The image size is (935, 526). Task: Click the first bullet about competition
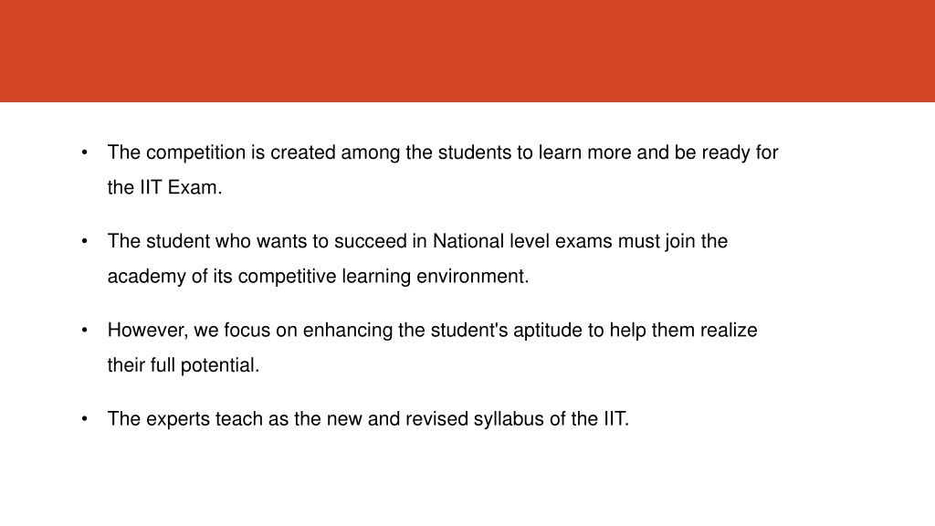(x=443, y=170)
